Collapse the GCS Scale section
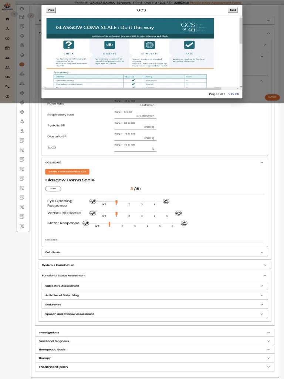Screen dimensions: 284x379 [x=262, y=162]
